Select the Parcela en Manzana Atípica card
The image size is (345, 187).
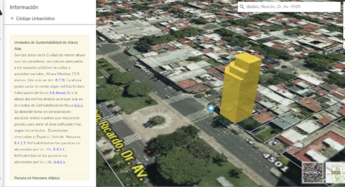[x=50, y=176]
